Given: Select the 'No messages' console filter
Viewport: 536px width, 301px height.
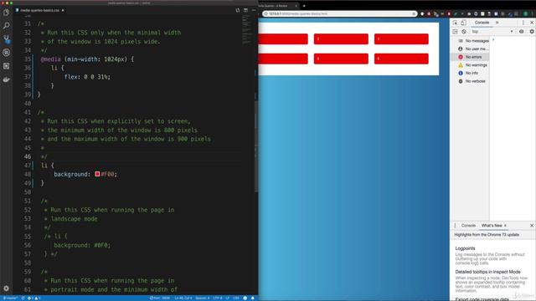Looking at the screenshot, I should click(x=471, y=41).
